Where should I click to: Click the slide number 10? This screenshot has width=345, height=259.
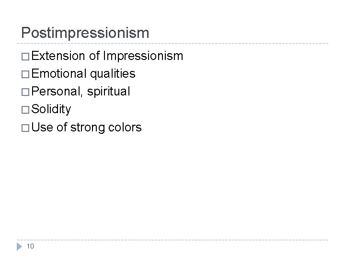pos(30,246)
